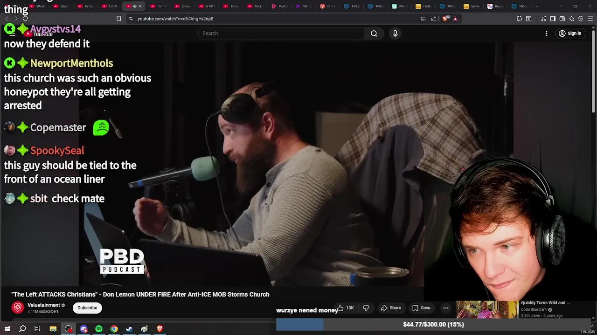The width and height of the screenshot is (597, 335).
Task: Switch to the 'Smili' tab
Action: (x=471, y=6)
